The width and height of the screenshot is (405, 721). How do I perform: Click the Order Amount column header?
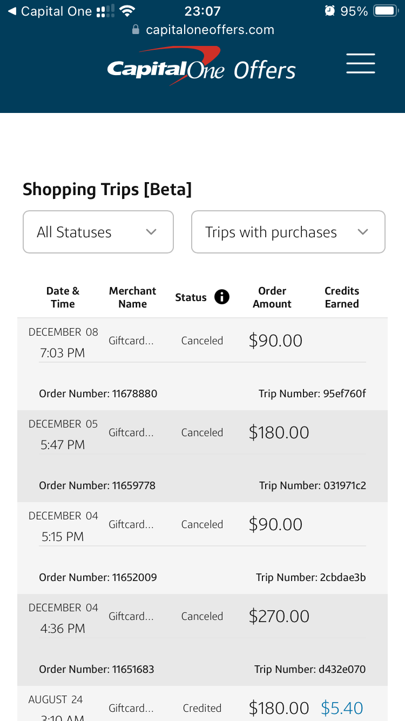pyautogui.click(x=272, y=297)
